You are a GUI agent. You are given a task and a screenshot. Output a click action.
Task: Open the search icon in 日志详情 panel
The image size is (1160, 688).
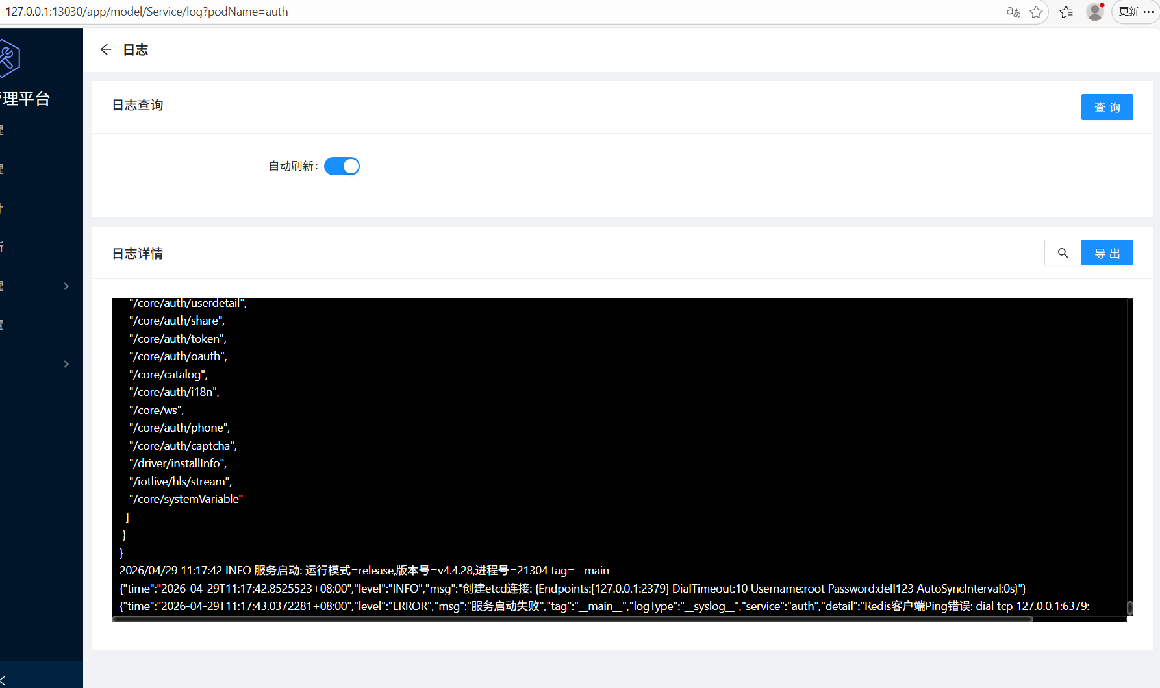pyautogui.click(x=1063, y=252)
